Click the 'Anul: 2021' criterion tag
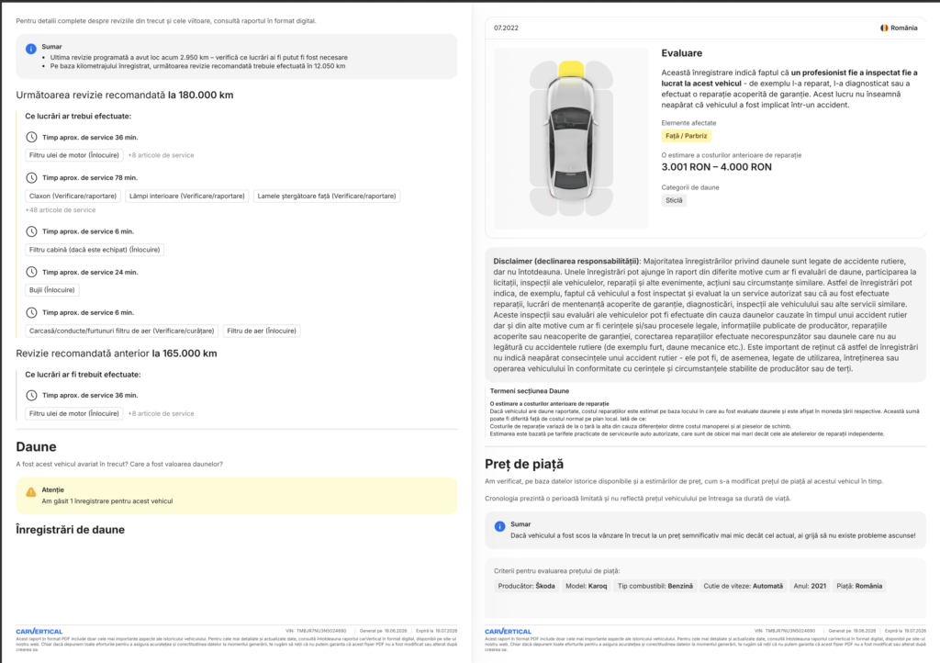This screenshot has height=663, width=940. coord(810,586)
